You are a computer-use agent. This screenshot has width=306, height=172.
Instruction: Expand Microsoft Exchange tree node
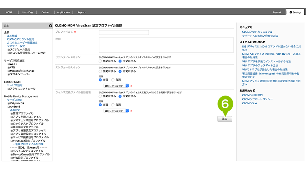(x=9, y=71)
